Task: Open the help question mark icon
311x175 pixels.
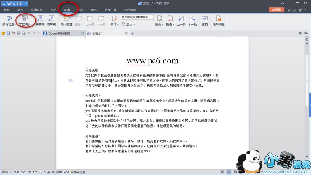Action: click(305, 10)
